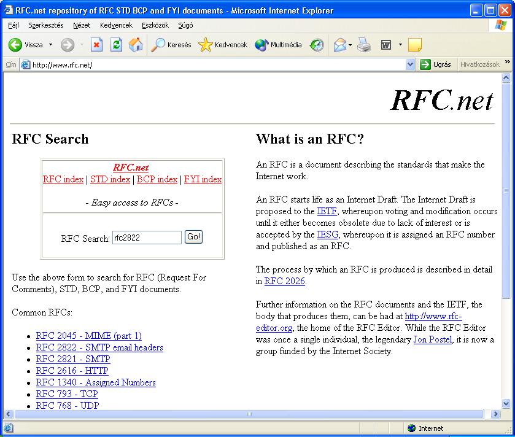Open RFC 2821 - SMTP link
This screenshot has height=437, width=515.
pos(73,359)
